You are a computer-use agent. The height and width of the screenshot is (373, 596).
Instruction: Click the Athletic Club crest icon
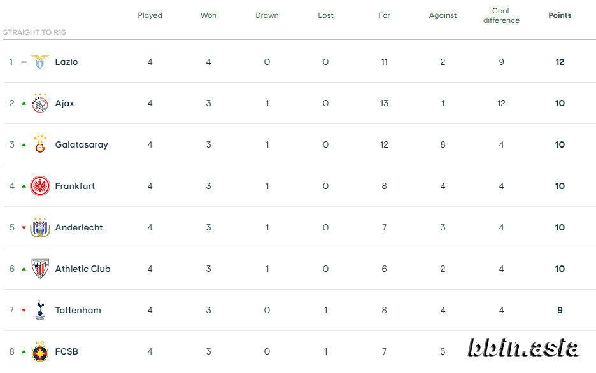(x=40, y=269)
